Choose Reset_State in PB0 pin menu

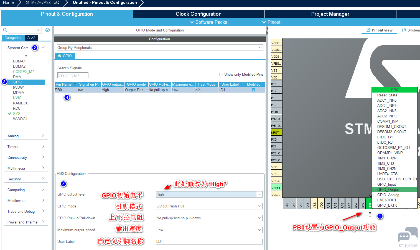tap(394, 95)
